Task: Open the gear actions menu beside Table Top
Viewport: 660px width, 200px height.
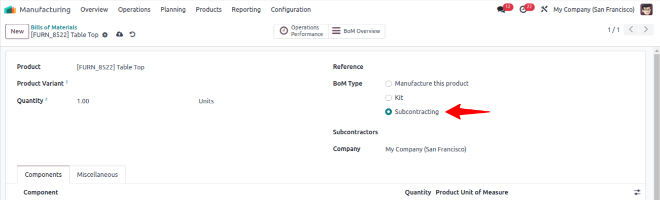Action: pyautogui.click(x=105, y=34)
